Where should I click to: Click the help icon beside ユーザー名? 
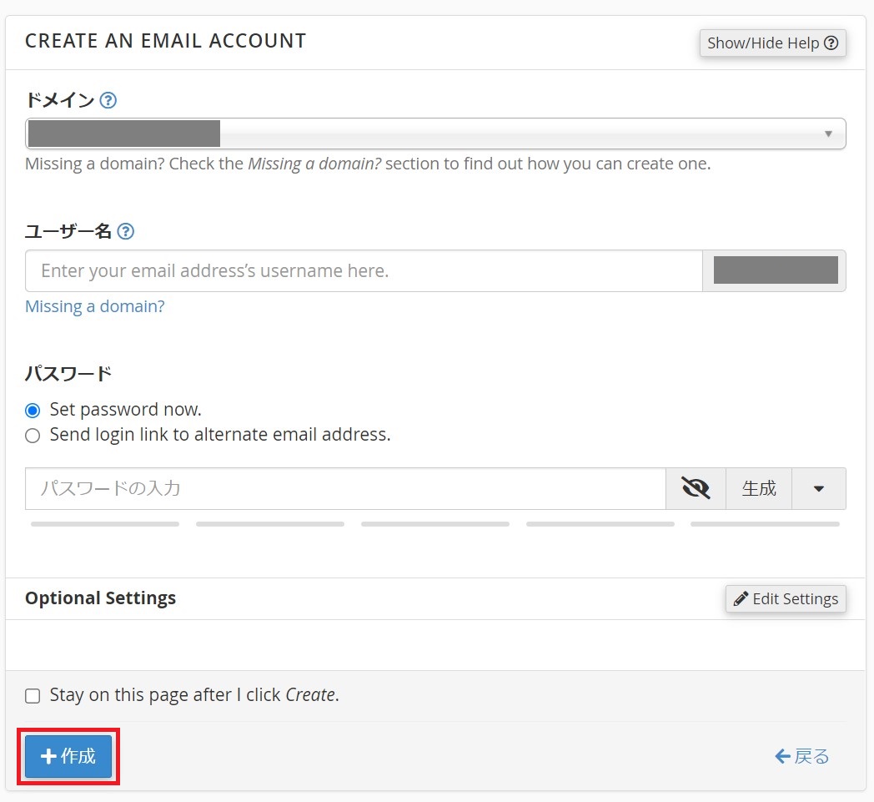click(x=125, y=231)
